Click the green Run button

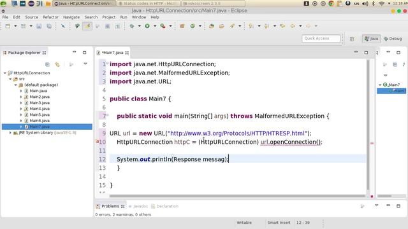[147, 26]
